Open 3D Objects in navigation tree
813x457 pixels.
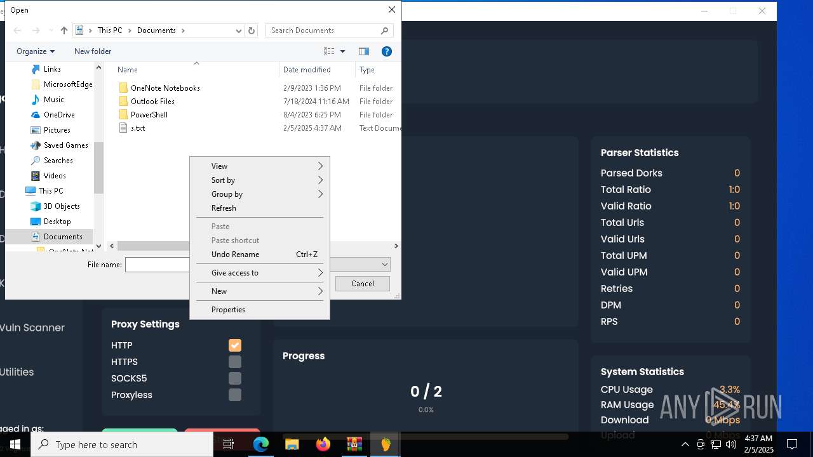click(x=62, y=206)
